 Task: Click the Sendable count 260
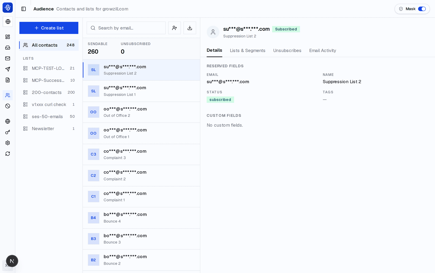tap(93, 52)
